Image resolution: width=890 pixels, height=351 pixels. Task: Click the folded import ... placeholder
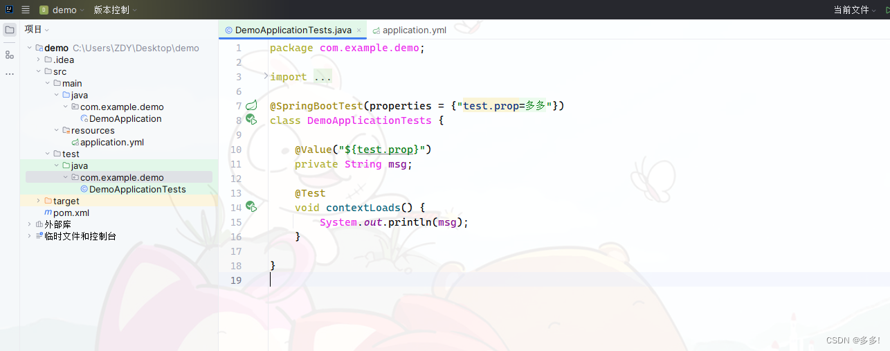point(323,77)
